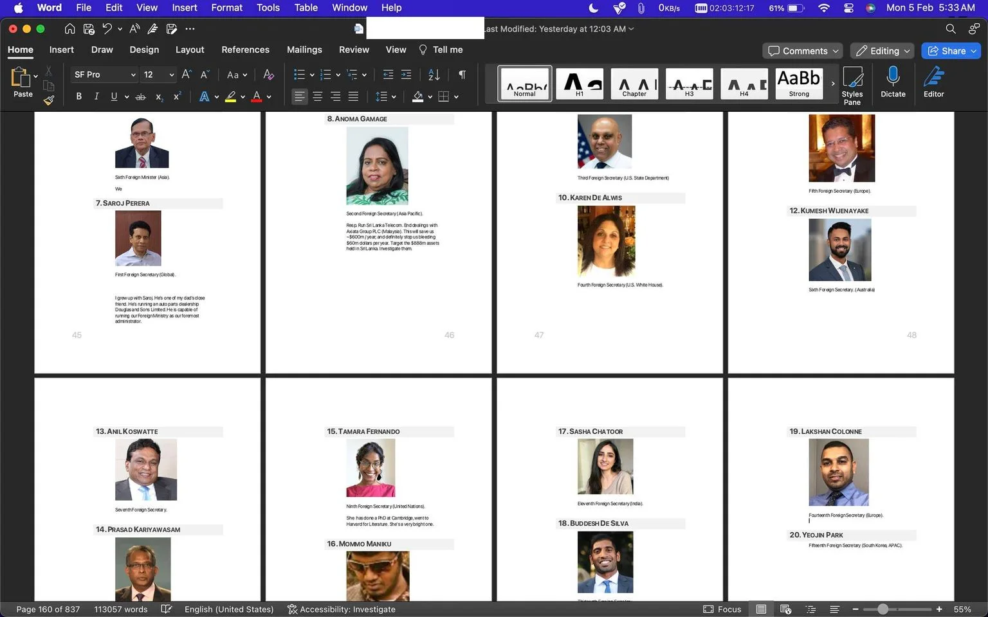988x617 pixels.
Task: Toggle strikethrough formatting
Action: [x=141, y=96]
